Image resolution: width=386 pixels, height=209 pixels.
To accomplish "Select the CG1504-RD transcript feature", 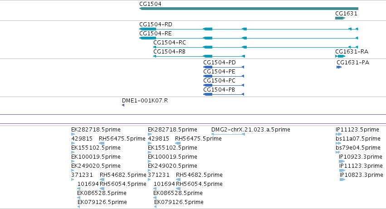I will tap(249, 29).
